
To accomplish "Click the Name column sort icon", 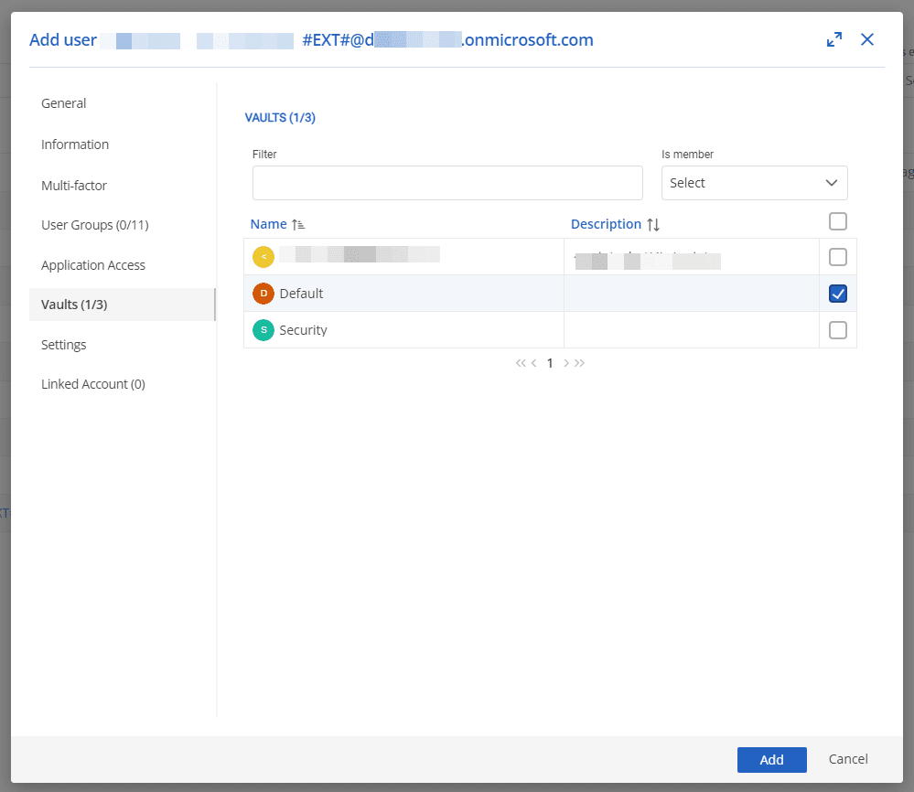I will pos(298,224).
